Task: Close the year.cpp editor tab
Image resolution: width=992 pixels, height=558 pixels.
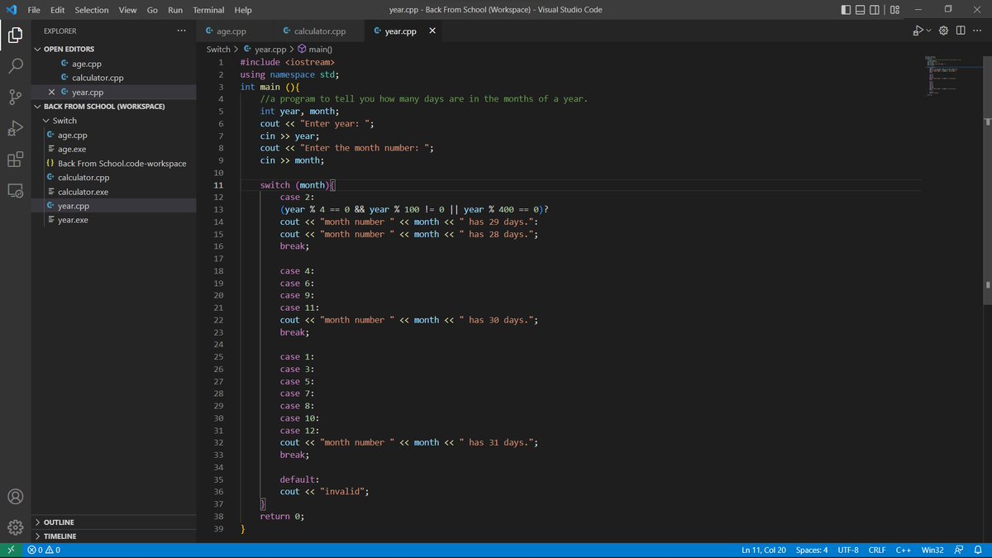Action: pyautogui.click(x=432, y=31)
